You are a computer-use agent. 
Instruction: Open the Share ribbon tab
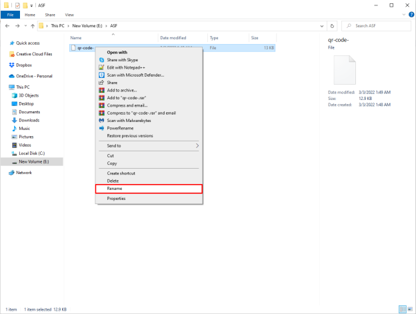50,15
